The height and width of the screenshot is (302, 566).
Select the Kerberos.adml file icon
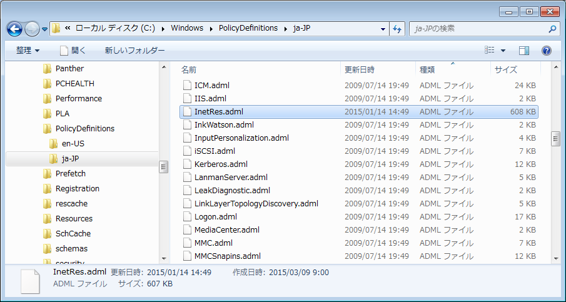187,164
